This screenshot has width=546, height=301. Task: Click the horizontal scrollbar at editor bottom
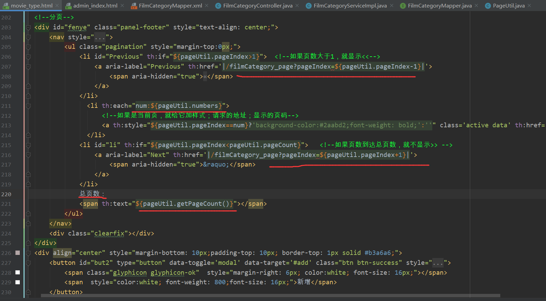270,296
